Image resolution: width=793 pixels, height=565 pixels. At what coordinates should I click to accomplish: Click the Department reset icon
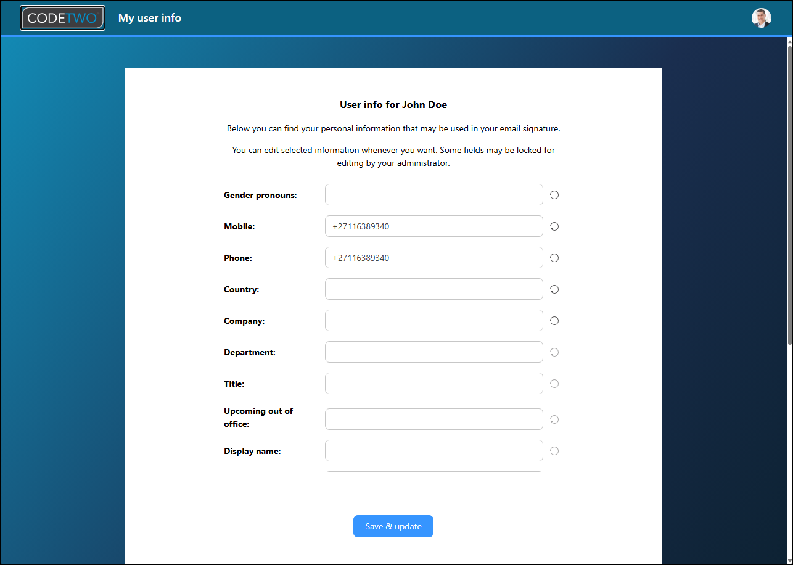point(554,352)
